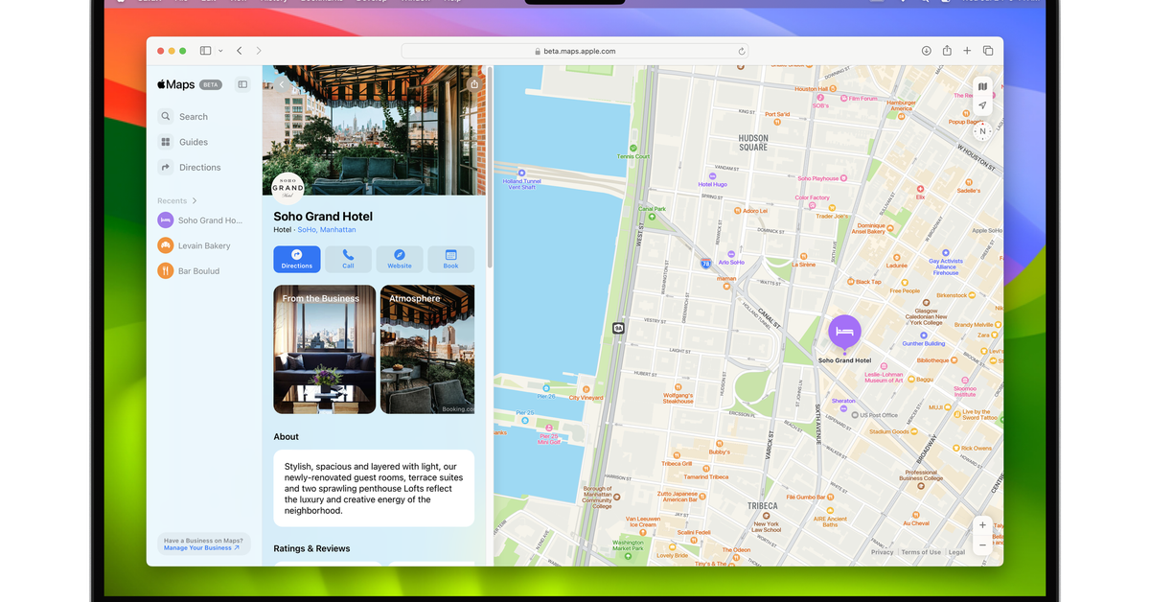Show Safari tab overview

click(x=988, y=51)
